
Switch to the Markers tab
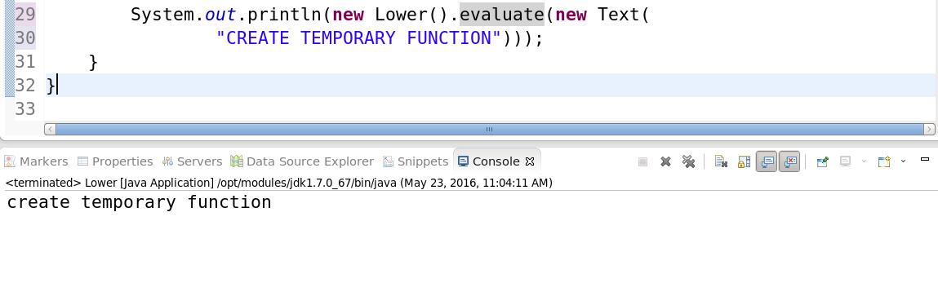pos(37,161)
